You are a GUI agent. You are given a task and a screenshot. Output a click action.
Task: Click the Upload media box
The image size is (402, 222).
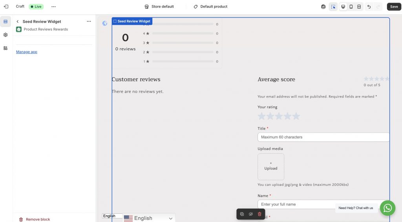pyautogui.click(x=271, y=167)
